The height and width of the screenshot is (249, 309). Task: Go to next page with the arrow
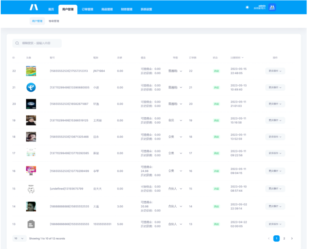[x=292, y=239]
